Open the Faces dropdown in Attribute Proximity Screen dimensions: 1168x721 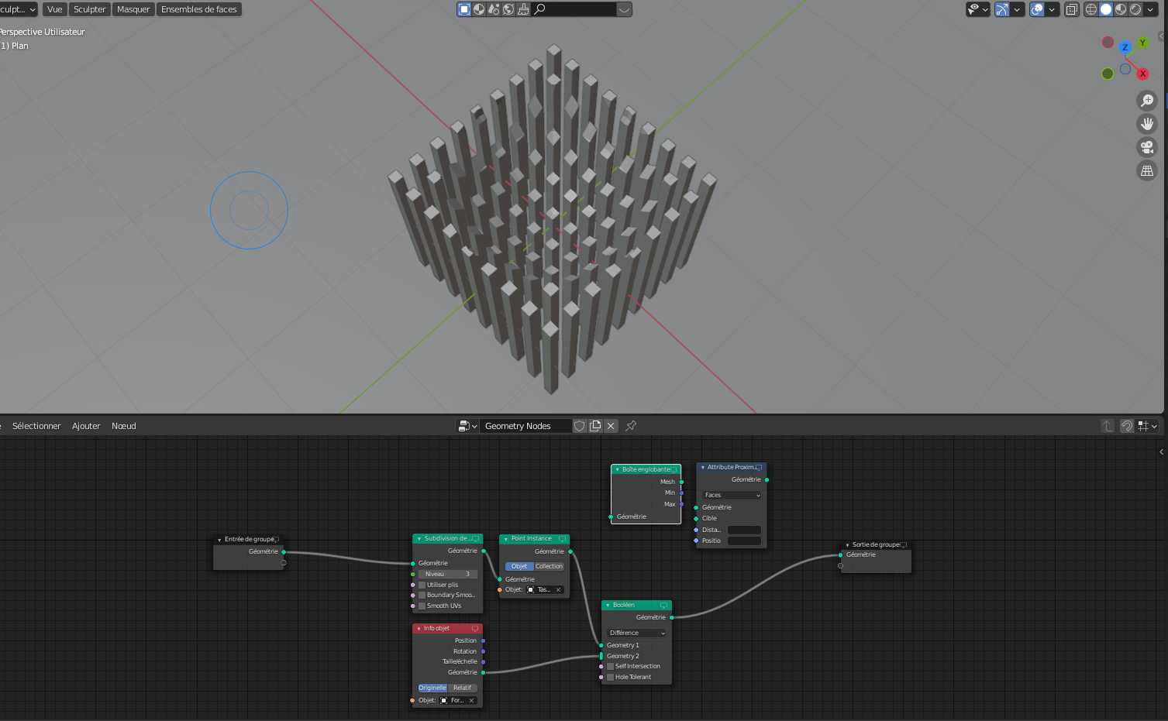coord(732,495)
